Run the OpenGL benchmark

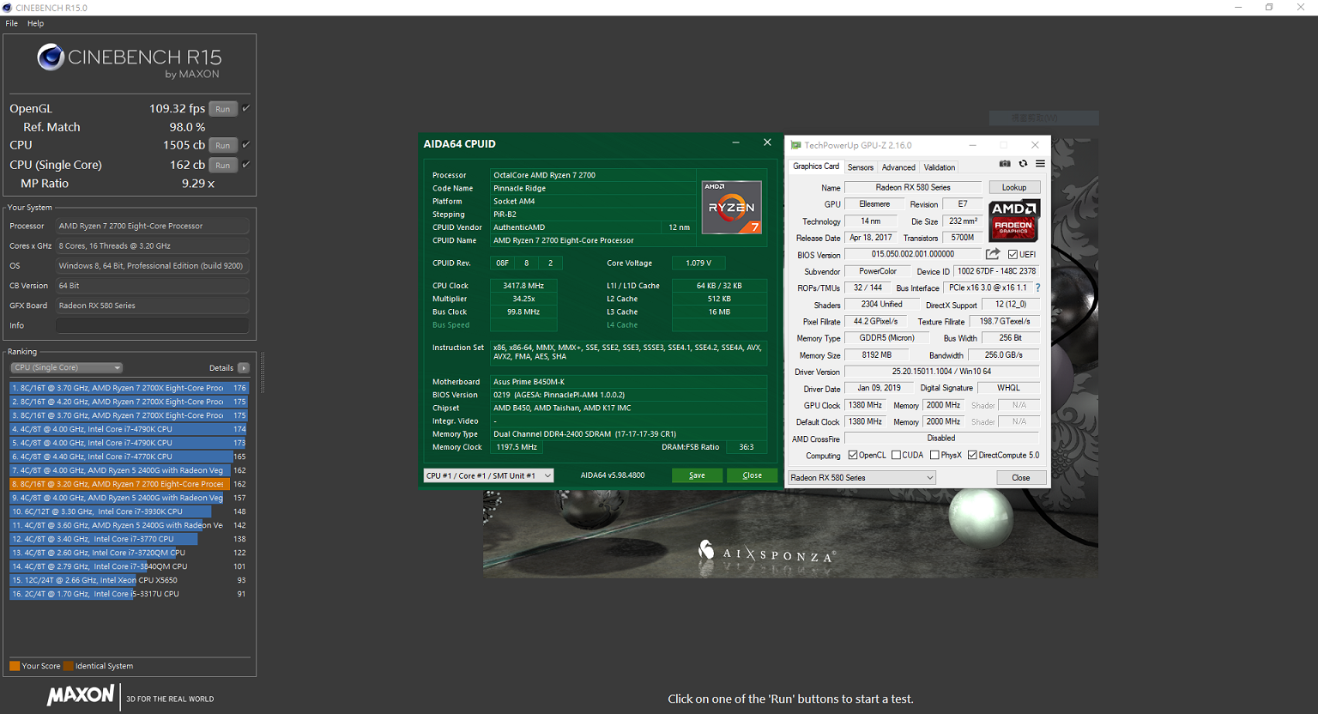click(223, 109)
